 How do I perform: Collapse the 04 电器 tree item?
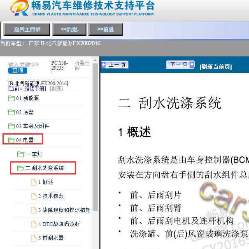click(25, 140)
